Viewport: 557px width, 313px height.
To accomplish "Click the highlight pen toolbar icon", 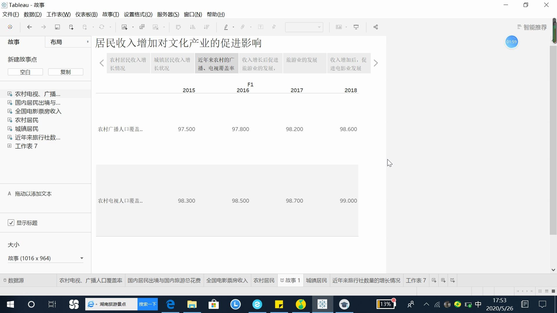I will (x=226, y=27).
